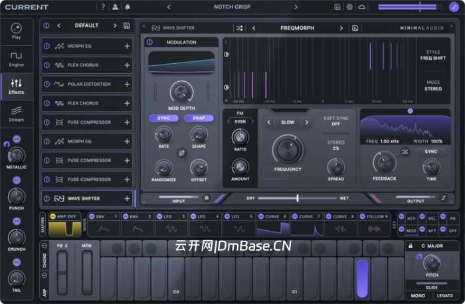Save the FREQMORPH preset
The image size is (465, 304).
coord(355,28)
